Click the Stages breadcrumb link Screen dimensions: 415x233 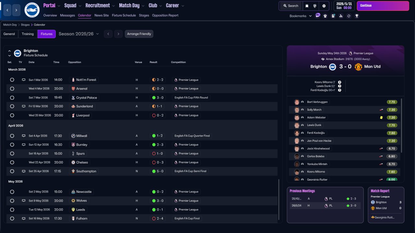(25, 25)
